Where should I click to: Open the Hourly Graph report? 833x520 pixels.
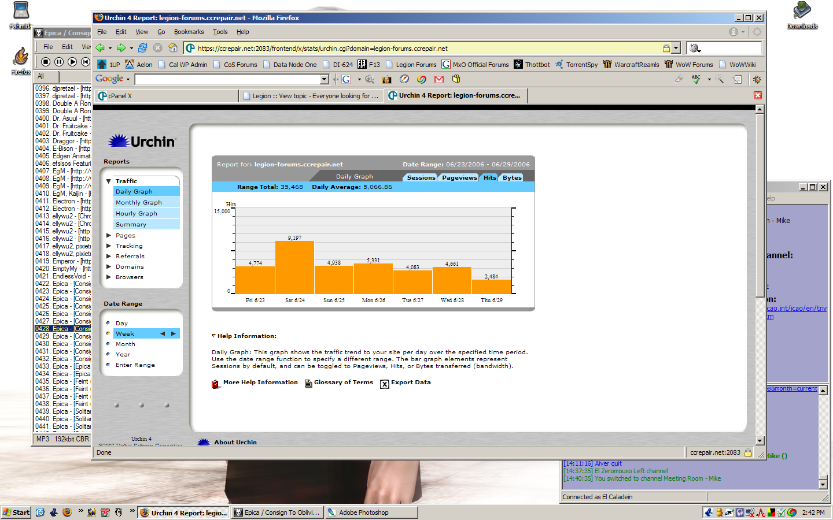pos(147,213)
